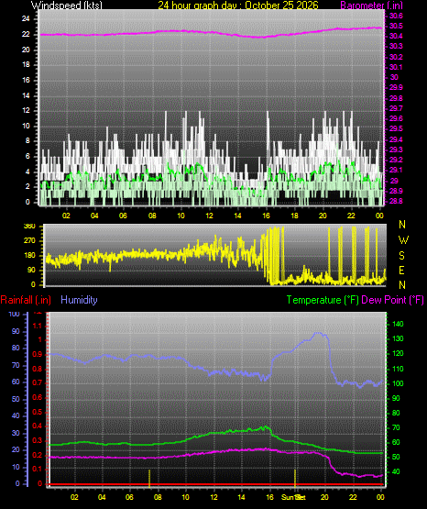Click the 'E' compass direction label

coord(401,270)
